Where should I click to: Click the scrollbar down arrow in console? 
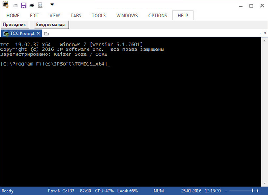pos(264,183)
